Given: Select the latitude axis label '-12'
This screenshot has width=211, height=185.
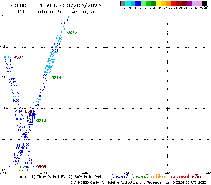Looking at the screenshot, I should (3, 47).
